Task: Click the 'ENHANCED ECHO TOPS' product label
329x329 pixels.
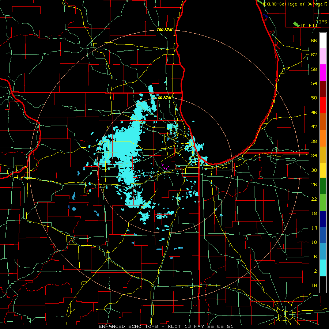Action: [x=128, y=326]
